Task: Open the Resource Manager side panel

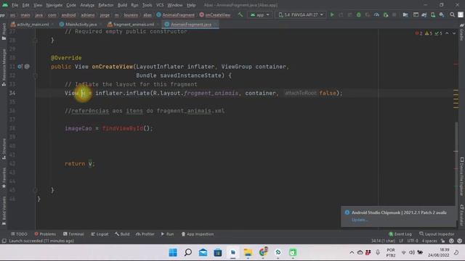Action: [4, 67]
